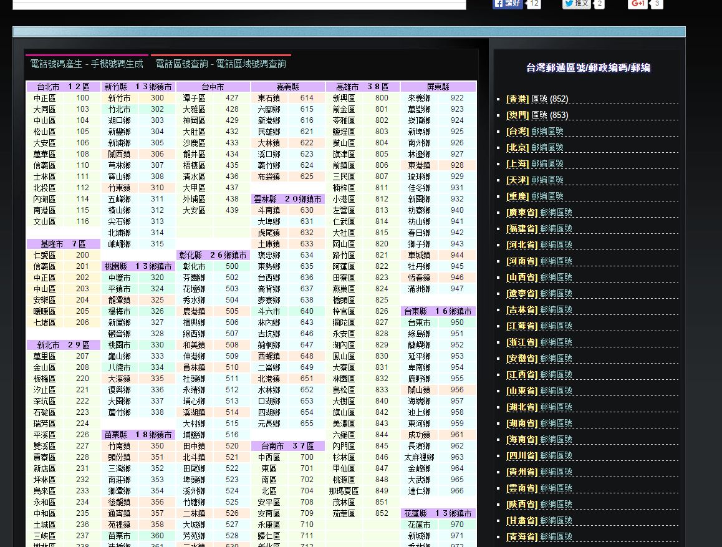Viewport: 722px width, 547px height.
Task: Open the 廣東省 郵編區號 link
Action: pyautogui.click(x=539, y=212)
